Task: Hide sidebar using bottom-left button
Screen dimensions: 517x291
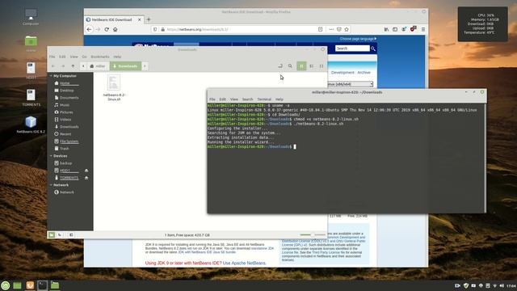Action: click(x=71, y=235)
